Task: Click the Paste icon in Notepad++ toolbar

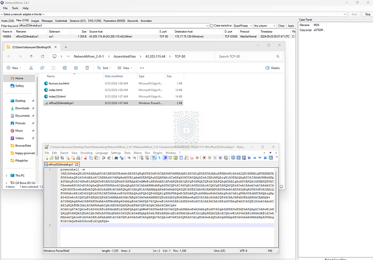Action: coord(97,158)
